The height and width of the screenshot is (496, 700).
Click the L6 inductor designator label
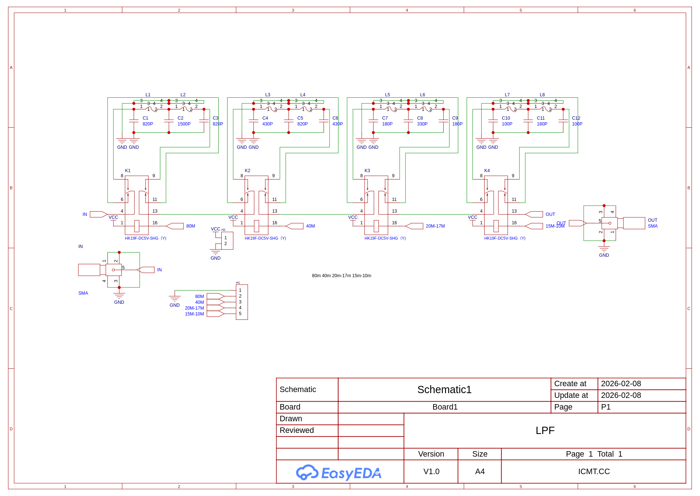point(423,95)
